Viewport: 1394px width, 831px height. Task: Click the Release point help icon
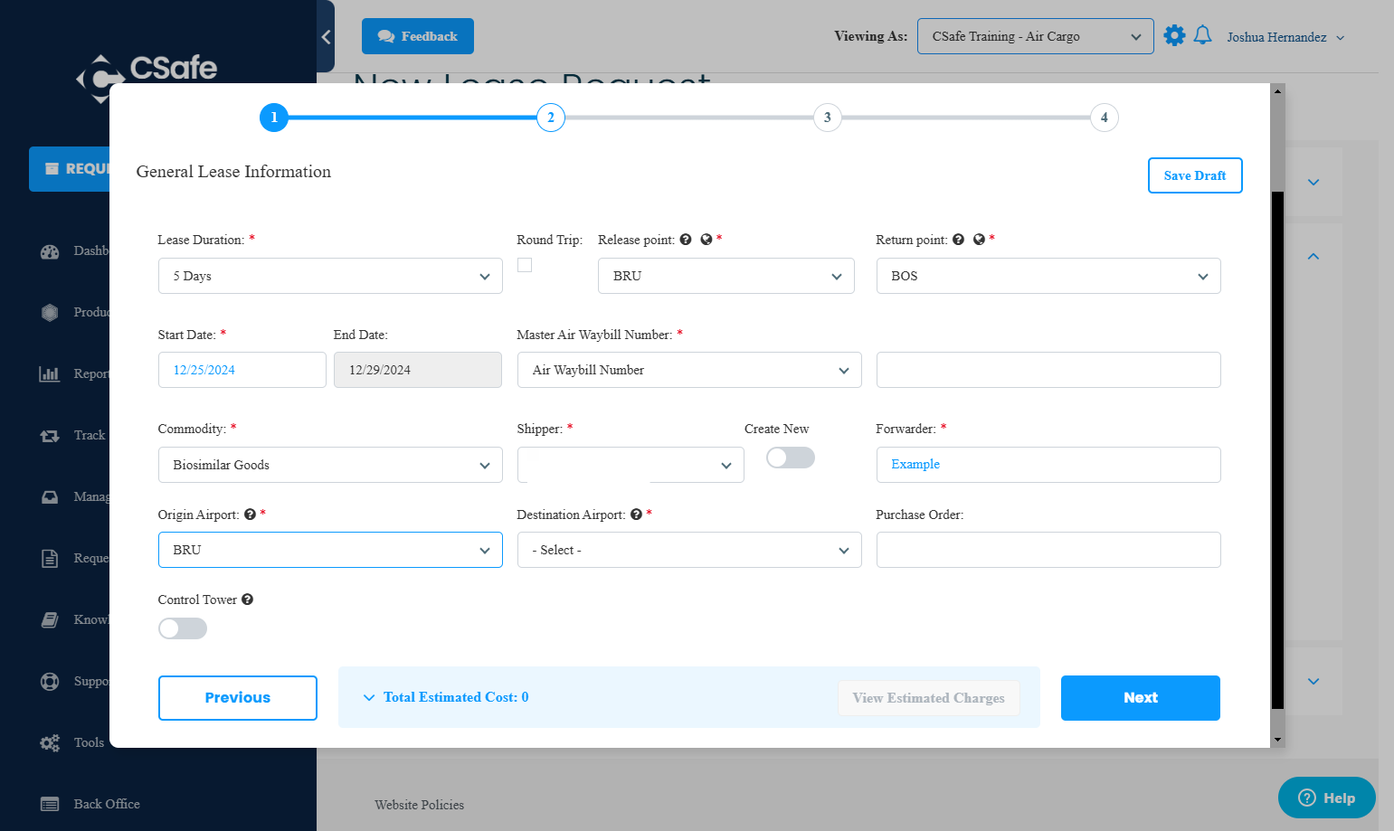point(686,240)
